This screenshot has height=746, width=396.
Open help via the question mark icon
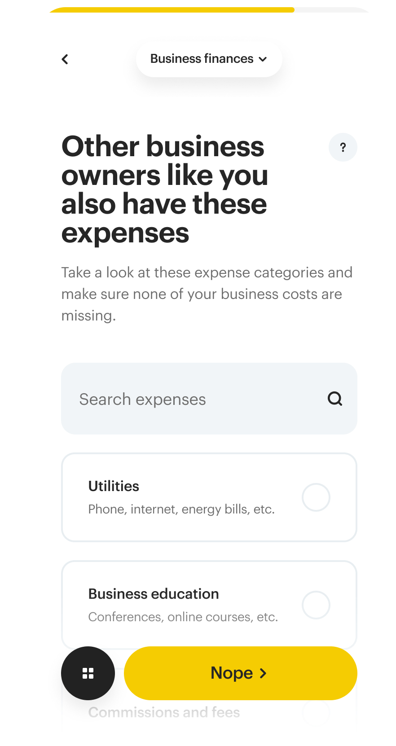click(x=343, y=147)
